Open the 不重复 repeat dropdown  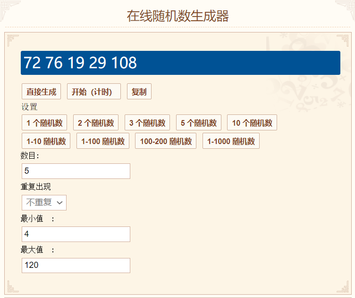pyautogui.click(x=44, y=203)
